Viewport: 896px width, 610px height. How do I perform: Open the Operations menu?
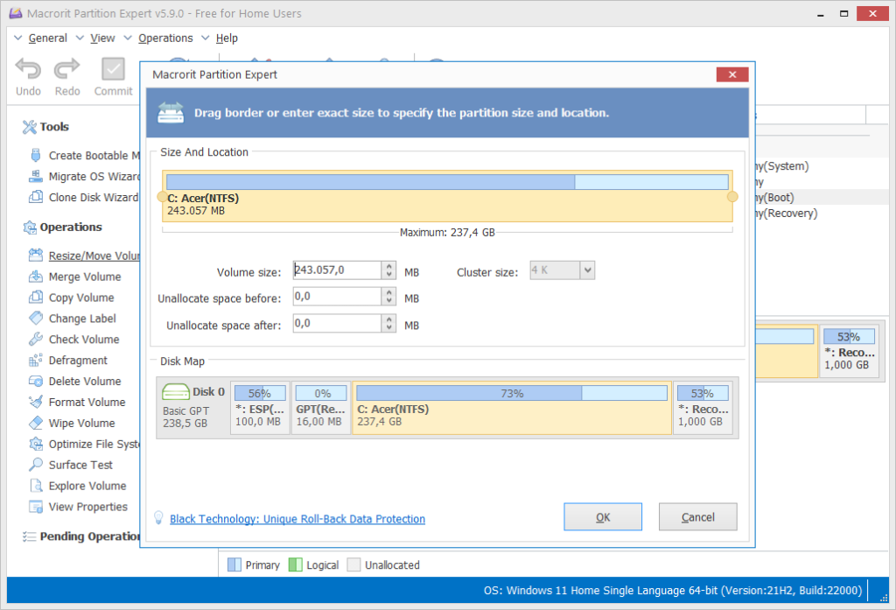pos(165,38)
